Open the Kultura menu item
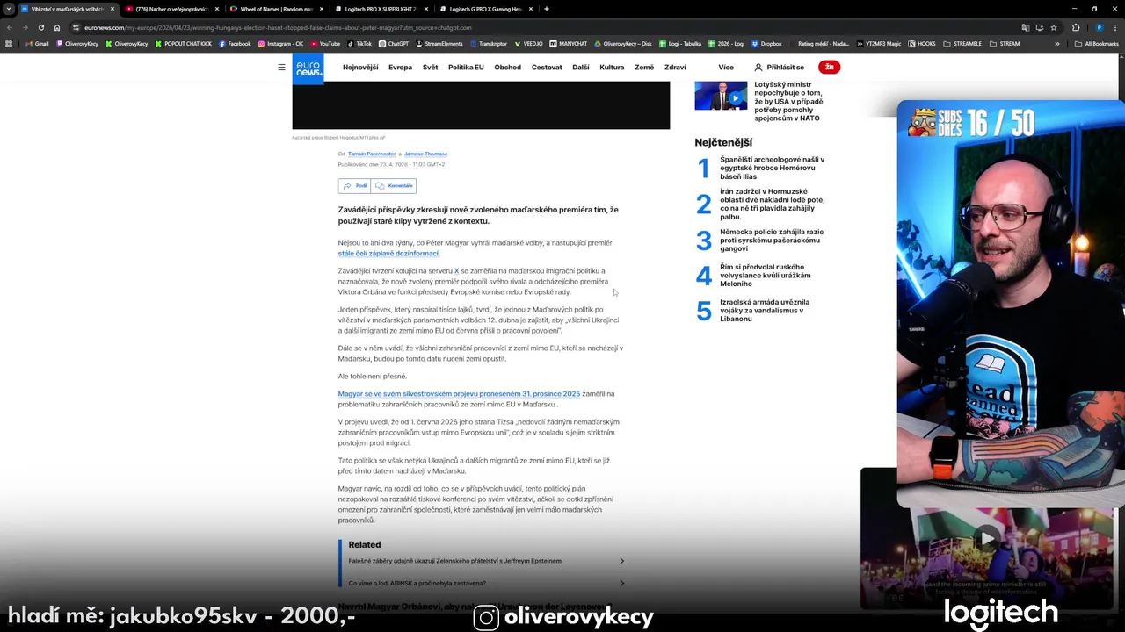The height and width of the screenshot is (632, 1125). coord(612,68)
